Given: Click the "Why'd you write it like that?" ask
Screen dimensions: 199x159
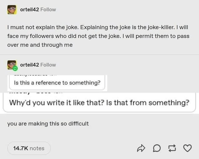Looking at the screenshot, I should pyautogui.click(x=99, y=103).
